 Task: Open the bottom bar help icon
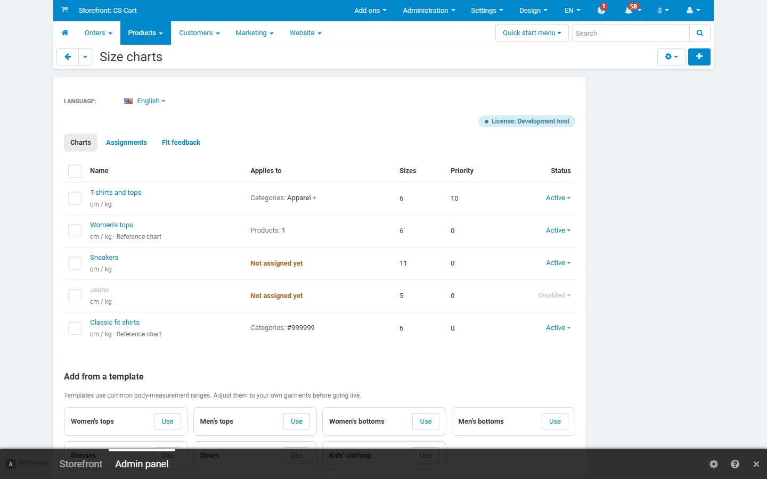coord(735,464)
